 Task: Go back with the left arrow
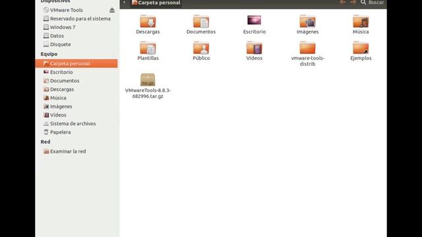point(343,3)
